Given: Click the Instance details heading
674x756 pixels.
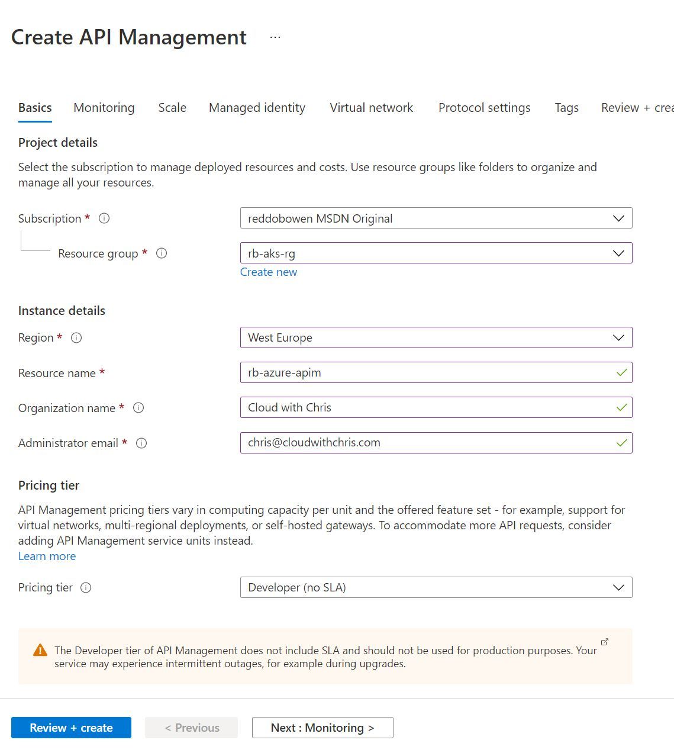Looking at the screenshot, I should coord(62,311).
